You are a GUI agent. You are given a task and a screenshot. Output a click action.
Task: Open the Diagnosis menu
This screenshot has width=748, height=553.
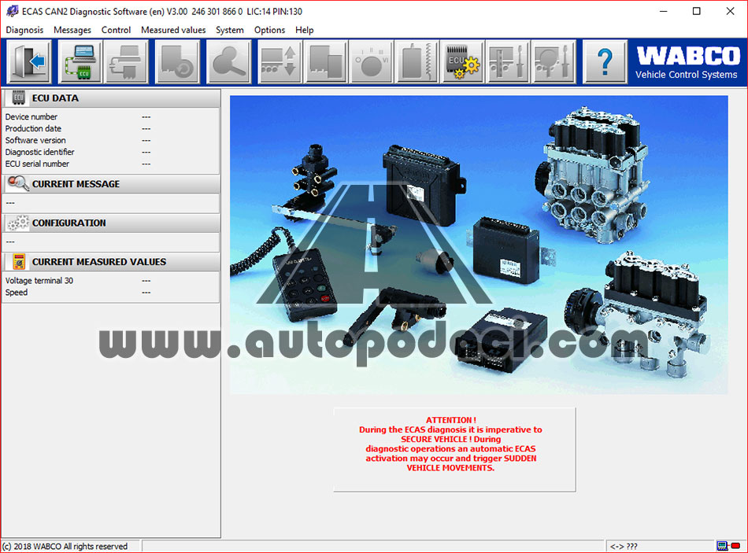pyautogui.click(x=24, y=30)
